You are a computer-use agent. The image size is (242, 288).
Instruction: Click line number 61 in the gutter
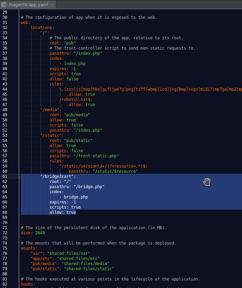click(4, 176)
